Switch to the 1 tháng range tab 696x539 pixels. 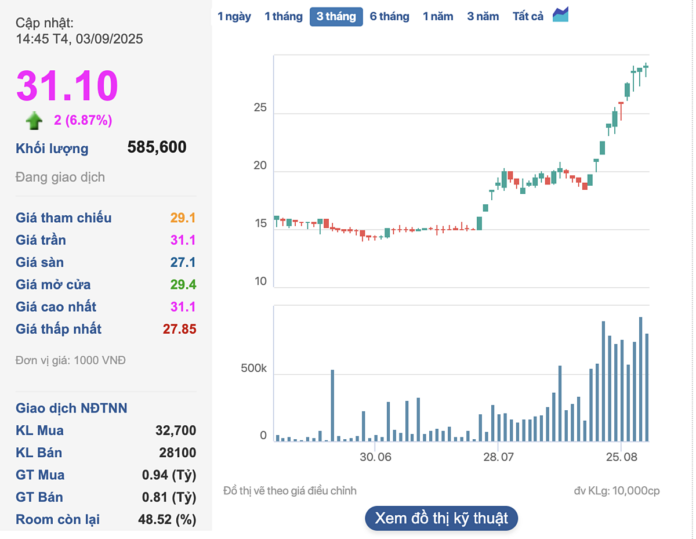283,16
